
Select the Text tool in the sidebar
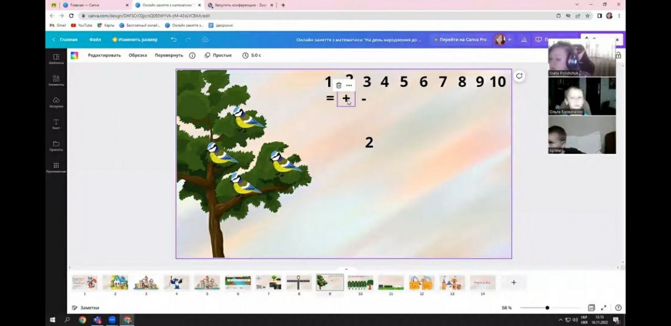(56, 124)
